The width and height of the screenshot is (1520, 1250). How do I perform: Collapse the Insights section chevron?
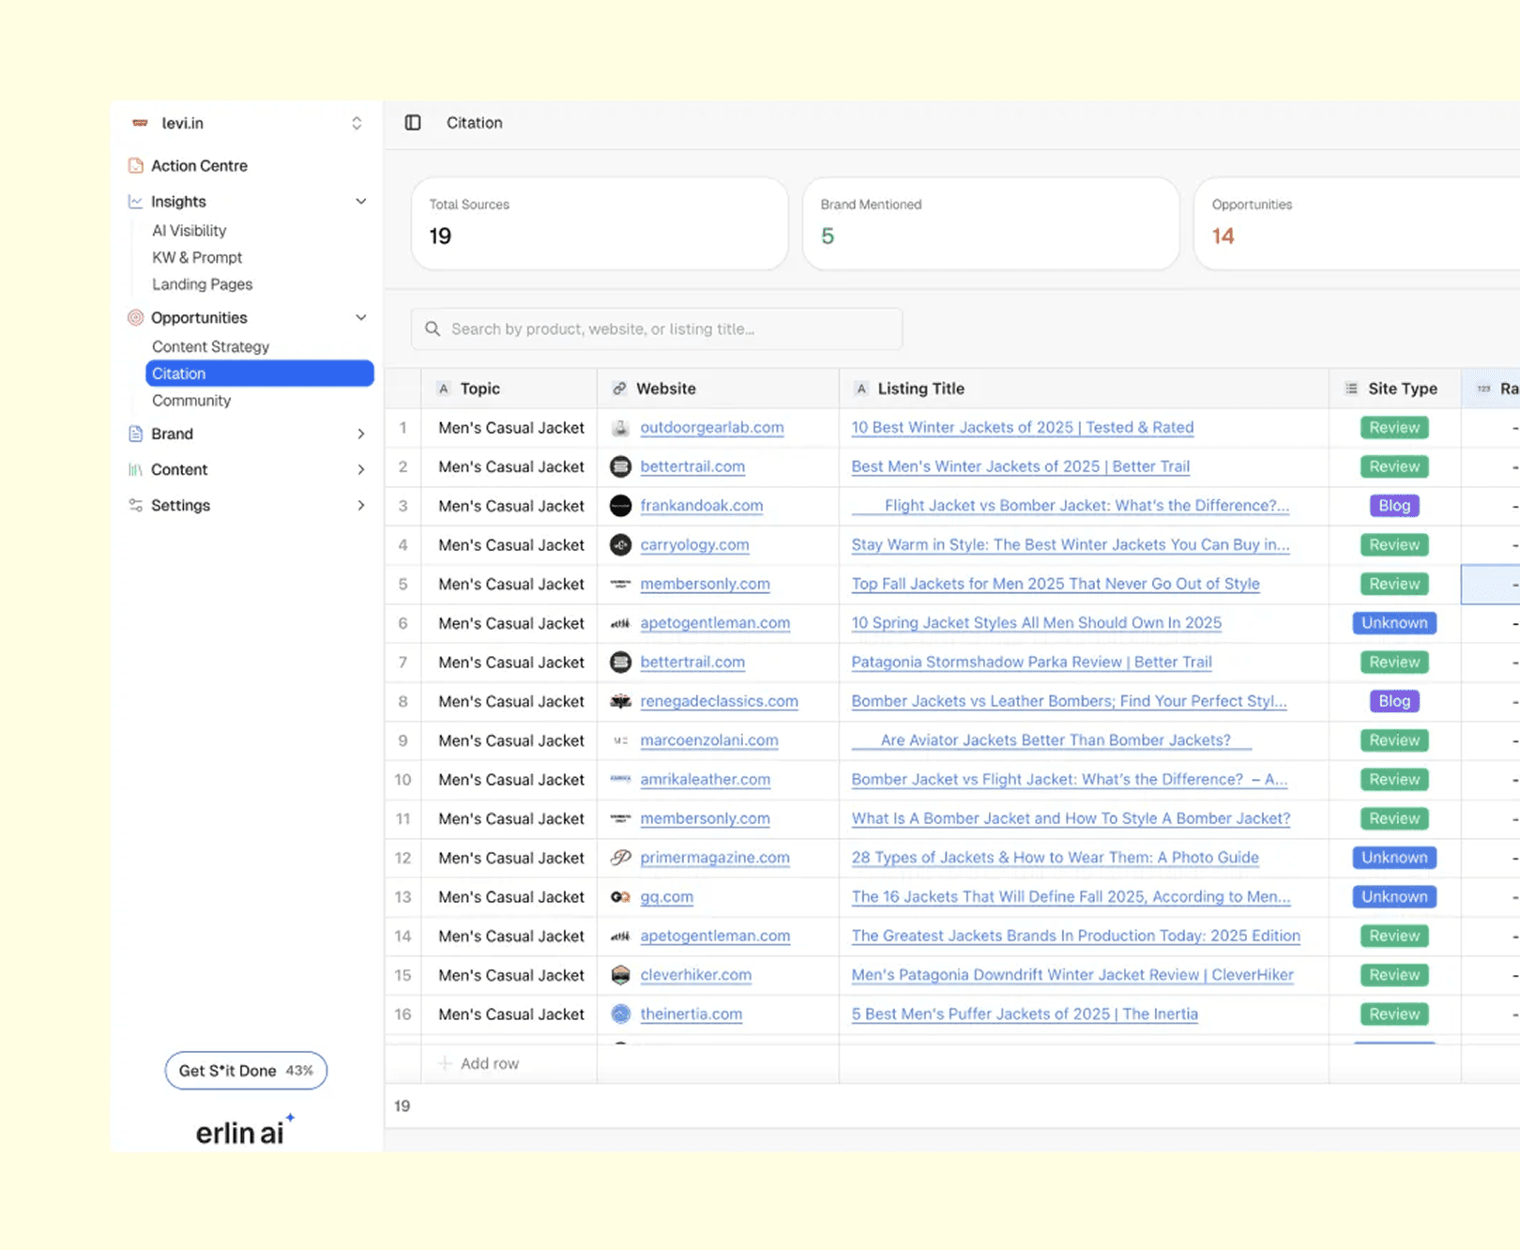click(x=361, y=202)
